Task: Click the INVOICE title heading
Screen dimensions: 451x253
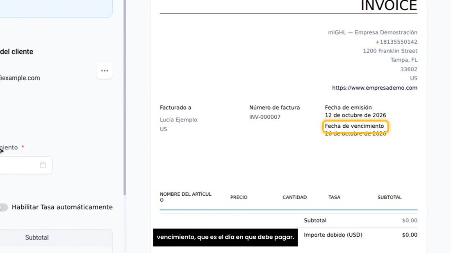Action: pyautogui.click(x=389, y=6)
